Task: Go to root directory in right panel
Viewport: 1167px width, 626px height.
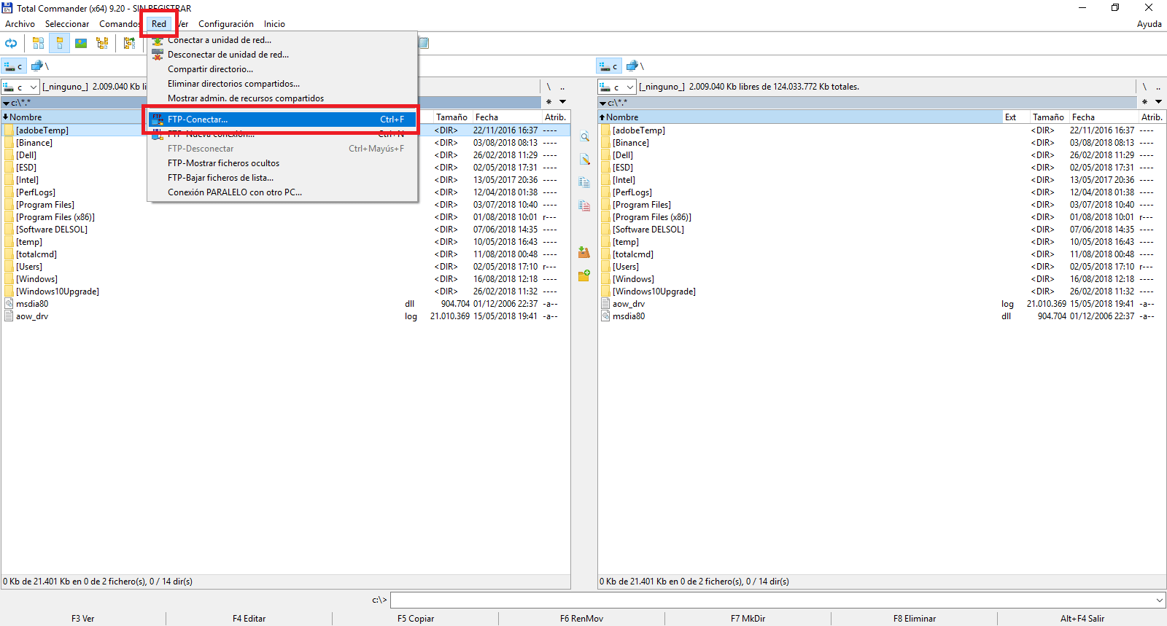Action: 1144,87
